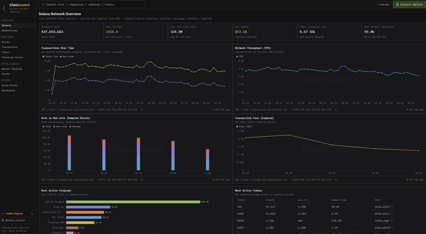The image size is (426, 234).
Task: Click the 09:15 stacked bar in Vote chart
Action: pos(69,153)
